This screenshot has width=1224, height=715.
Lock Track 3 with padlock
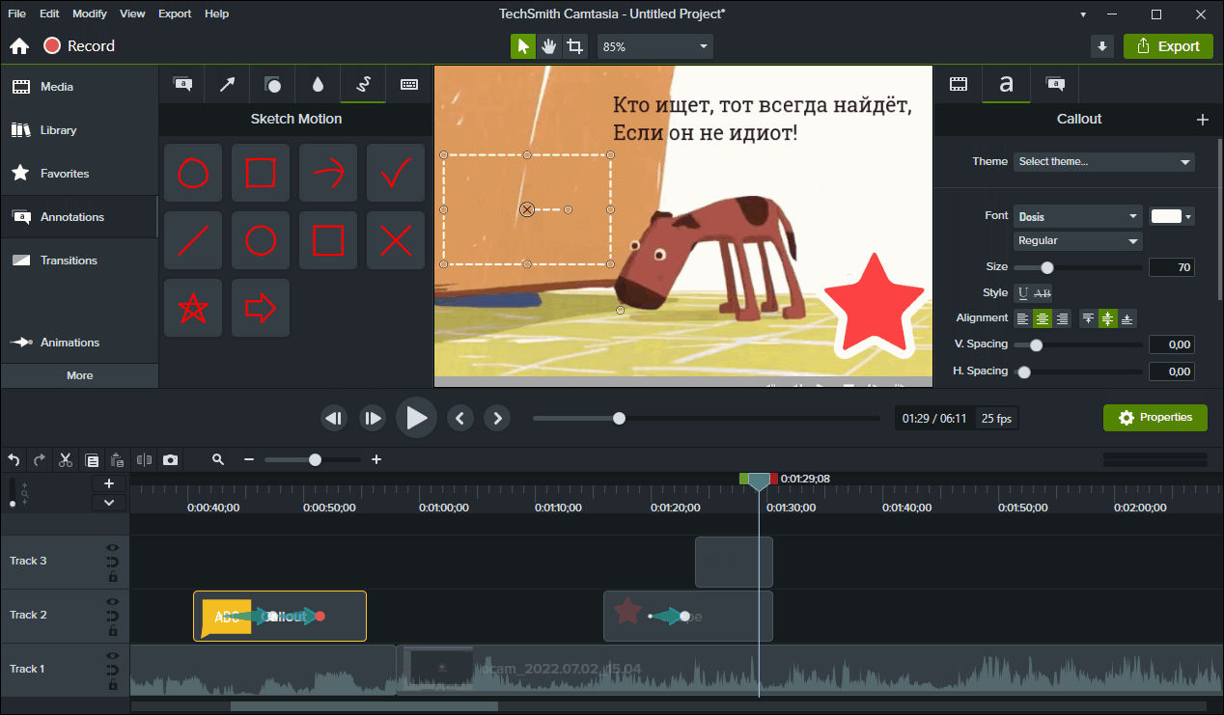click(113, 576)
